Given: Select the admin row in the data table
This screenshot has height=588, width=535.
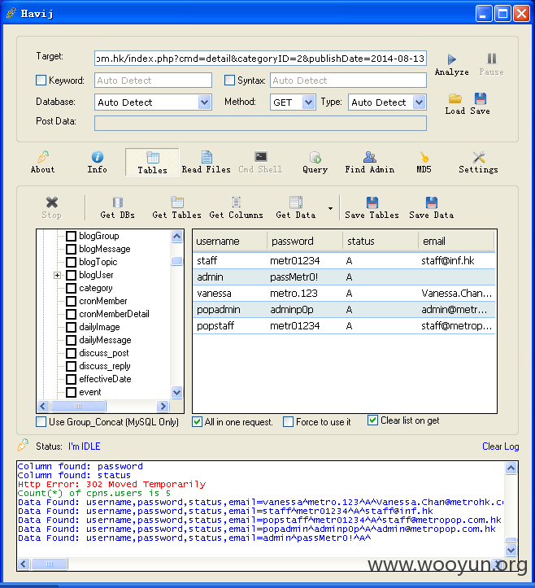Looking at the screenshot, I should pos(344,277).
